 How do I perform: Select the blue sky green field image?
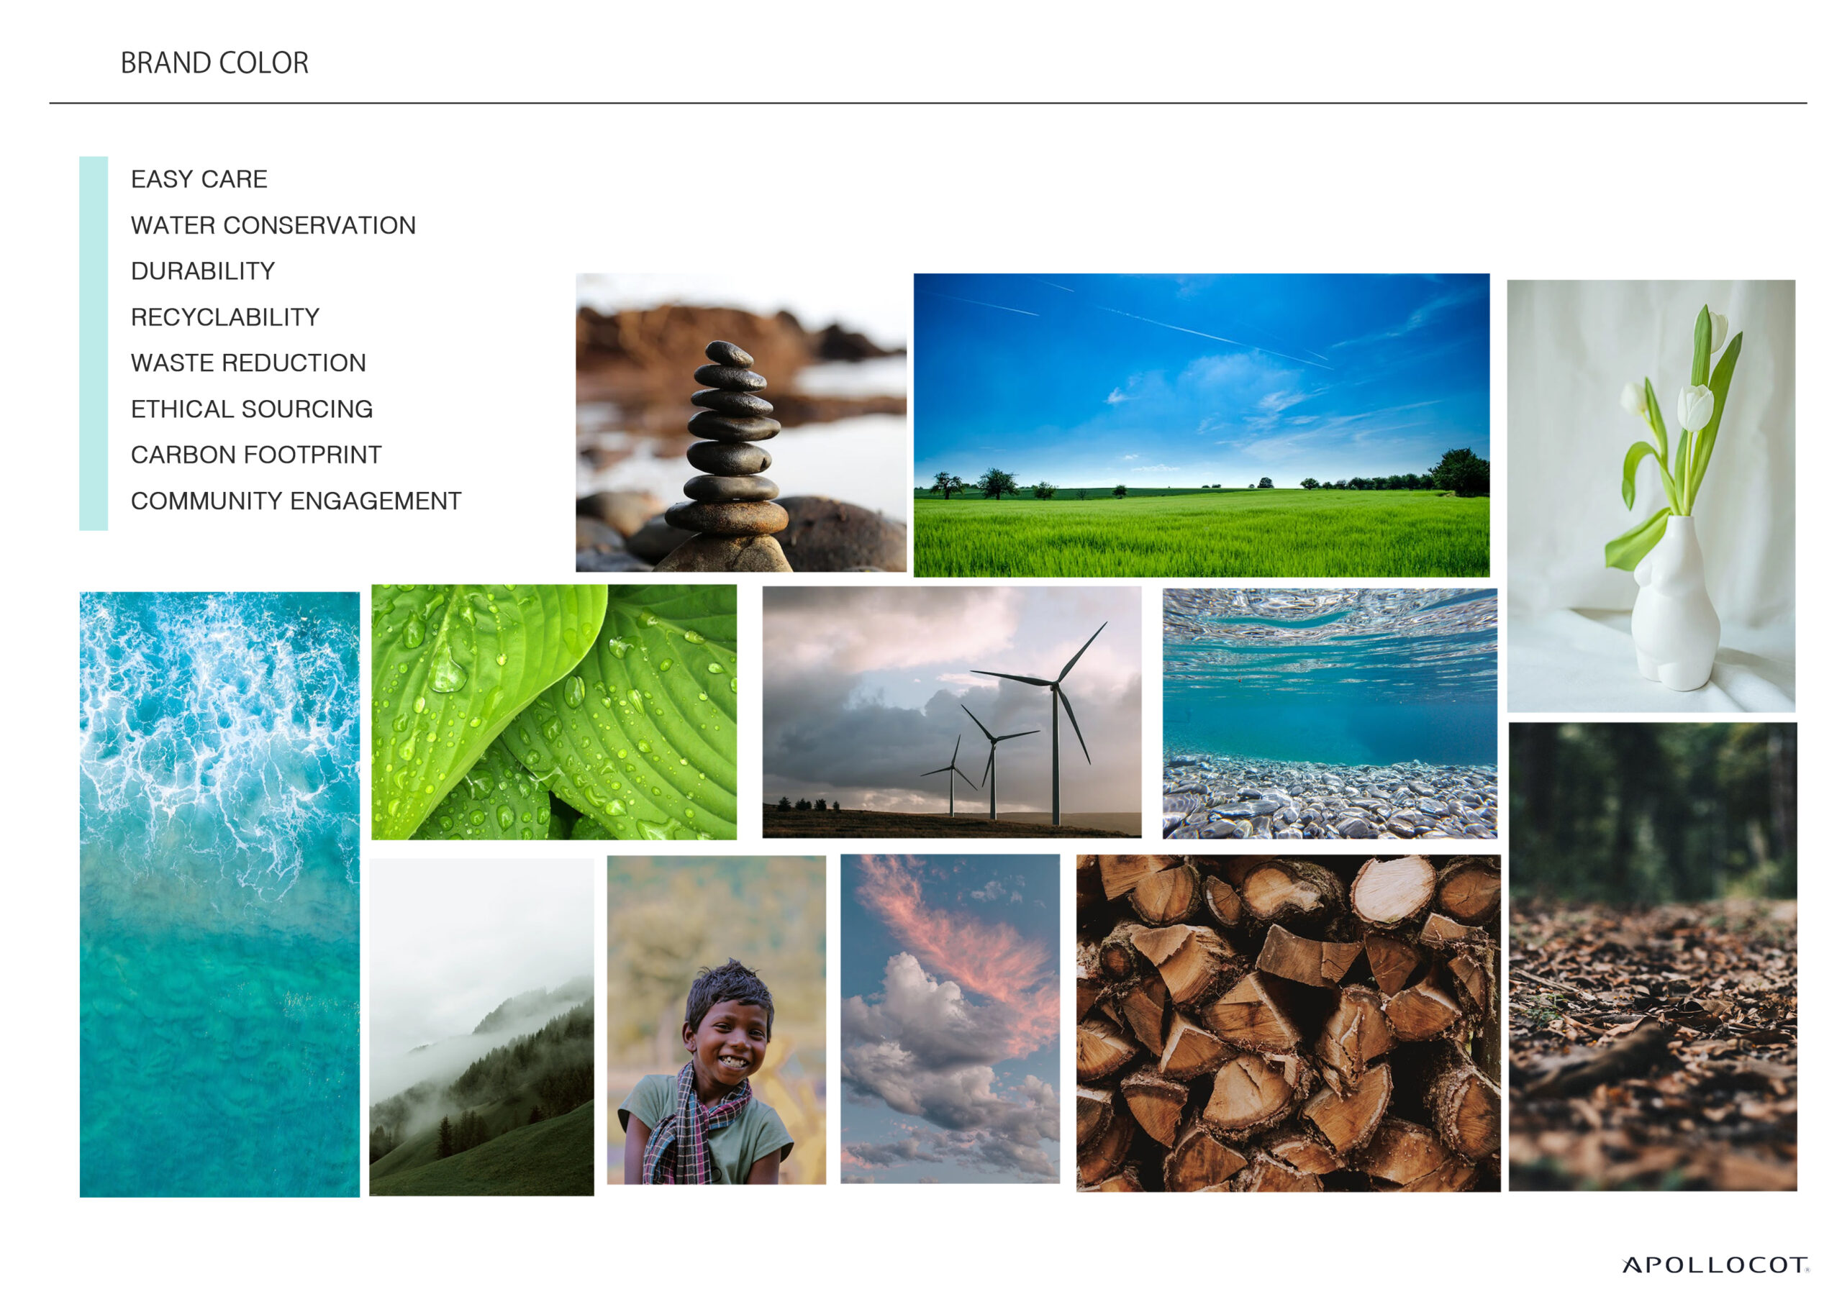[1201, 425]
